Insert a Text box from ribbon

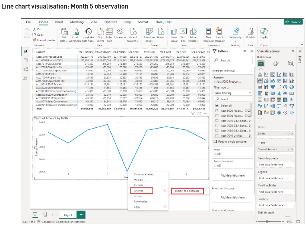(183, 32)
